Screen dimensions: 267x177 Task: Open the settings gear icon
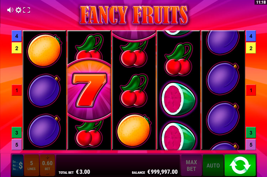tap(19, 10)
